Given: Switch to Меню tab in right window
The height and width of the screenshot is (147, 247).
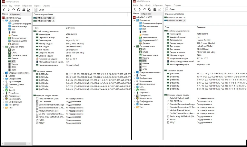Looking at the screenshot, I should click(136, 14).
